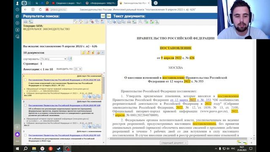
Task: Open first bookmark folder icon in results bar
Action: click(x=83, y=53)
